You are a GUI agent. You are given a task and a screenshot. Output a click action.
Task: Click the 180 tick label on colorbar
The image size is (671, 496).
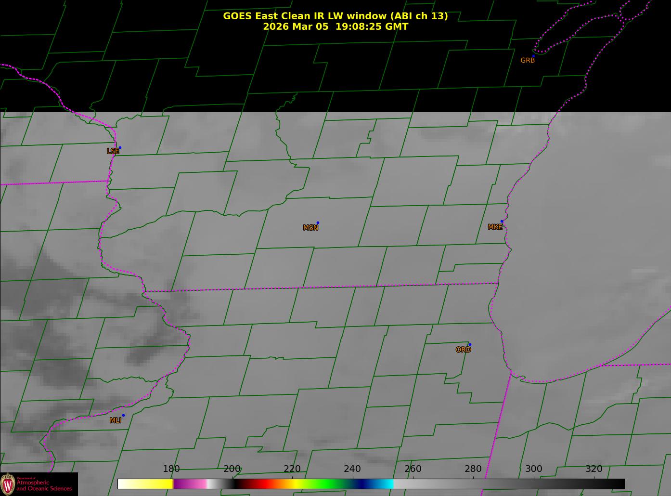[x=171, y=469]
